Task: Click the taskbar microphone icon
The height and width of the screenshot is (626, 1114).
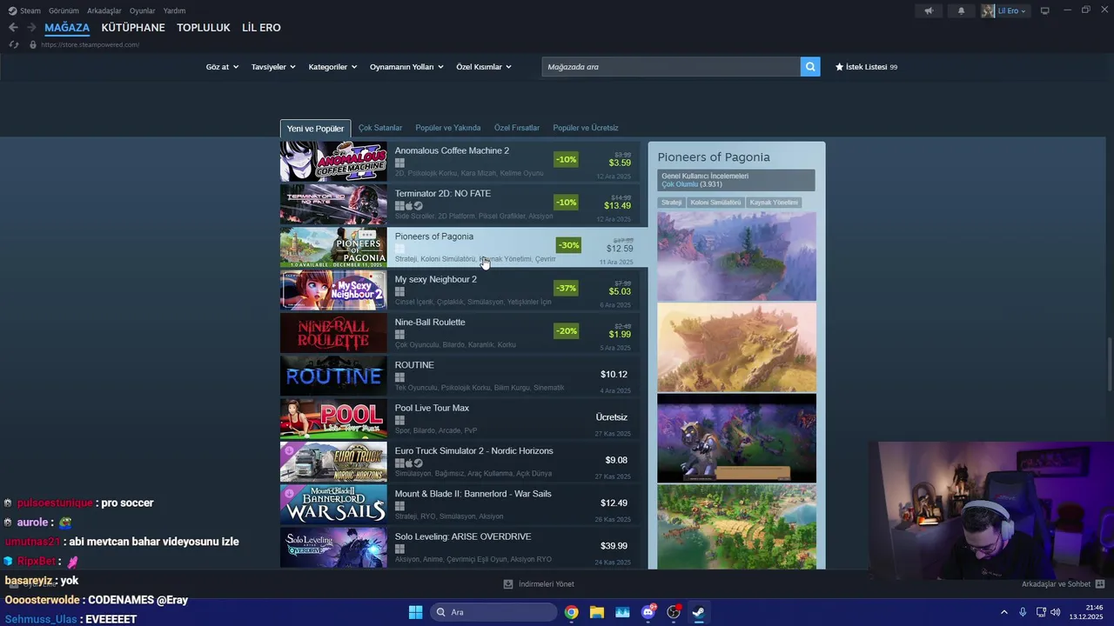Action: tap(1023, 612)
